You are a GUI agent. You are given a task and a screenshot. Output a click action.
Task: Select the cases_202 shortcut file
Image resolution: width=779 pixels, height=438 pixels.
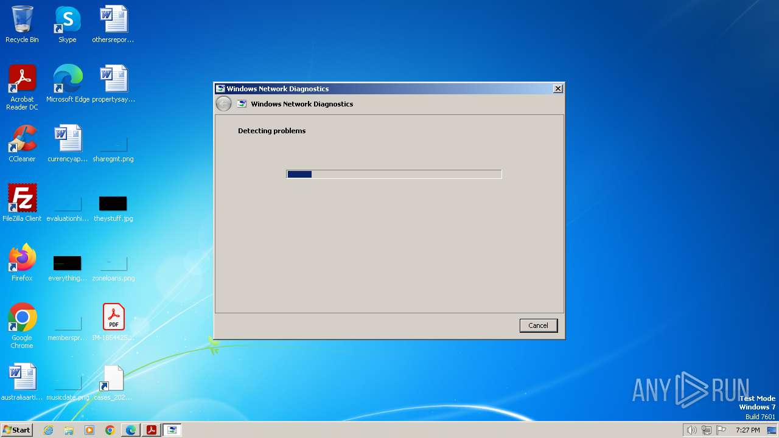click(113, 382)
